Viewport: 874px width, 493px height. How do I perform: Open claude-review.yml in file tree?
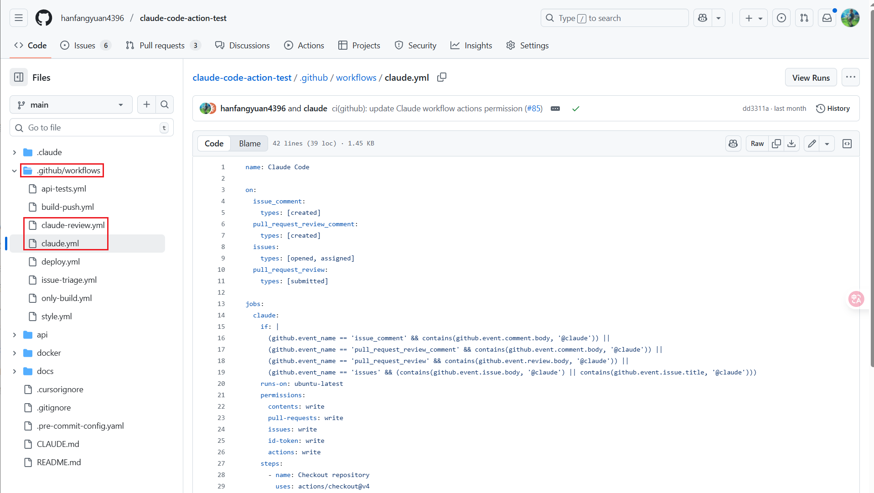(73, 225)
